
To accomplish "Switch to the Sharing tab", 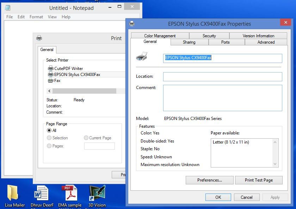I will (x=189, y=42).
